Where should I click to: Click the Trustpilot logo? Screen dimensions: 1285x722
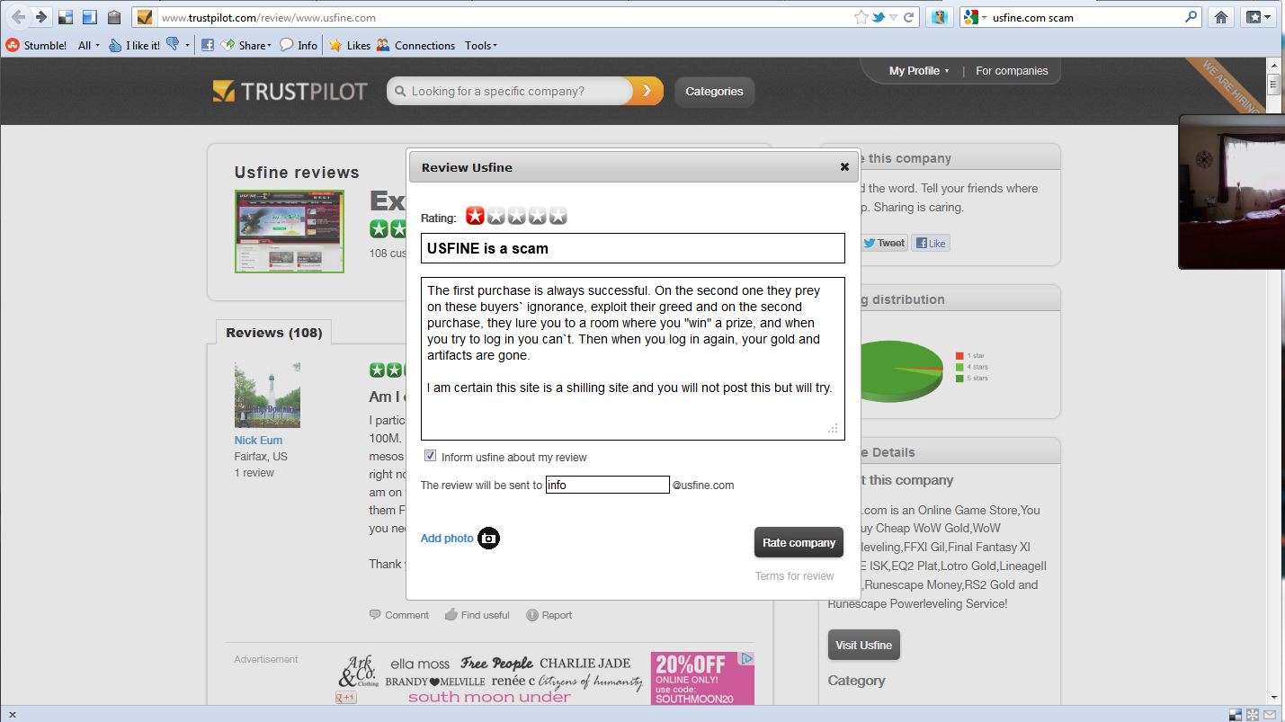point(290,91)
